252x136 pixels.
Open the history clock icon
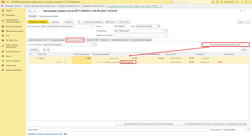(x=217, y=2)
